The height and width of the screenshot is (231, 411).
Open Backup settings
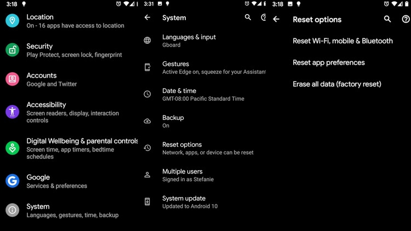pos(204,122)
